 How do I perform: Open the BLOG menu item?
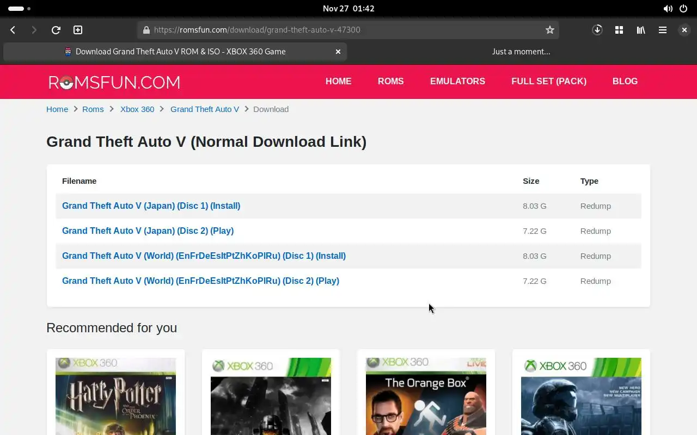tap(625, 81)
